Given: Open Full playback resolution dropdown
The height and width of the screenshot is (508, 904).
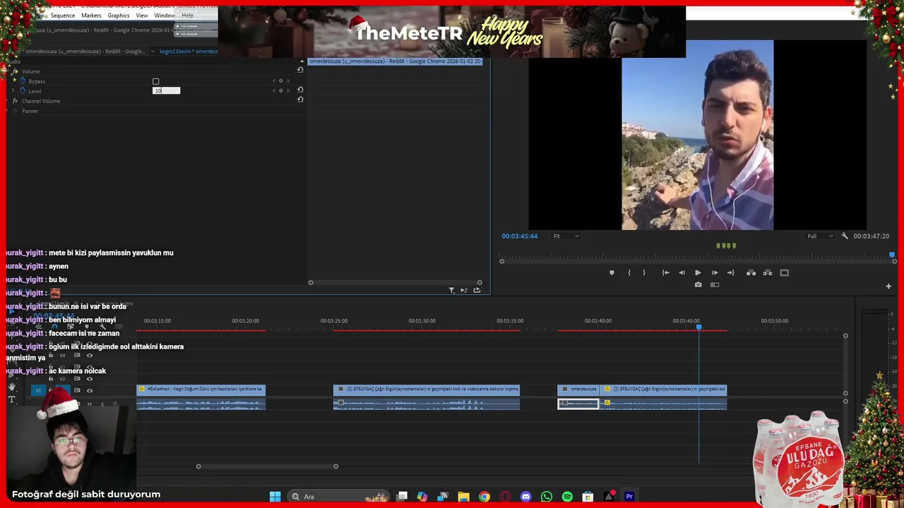Looking at the screenshot, I should [820, 236].
